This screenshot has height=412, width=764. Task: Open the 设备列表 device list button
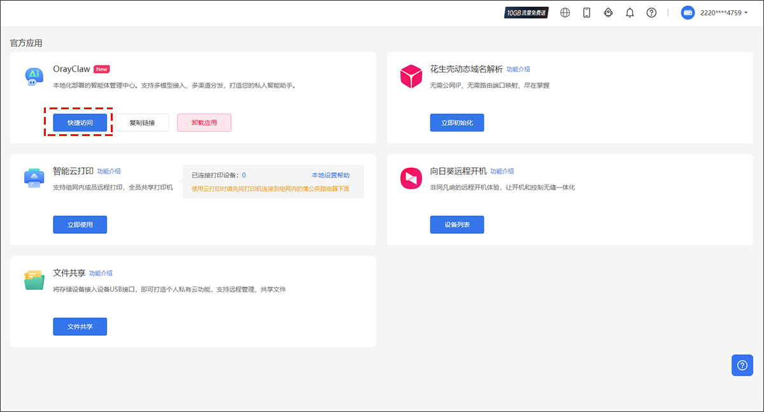pos(457,224)
